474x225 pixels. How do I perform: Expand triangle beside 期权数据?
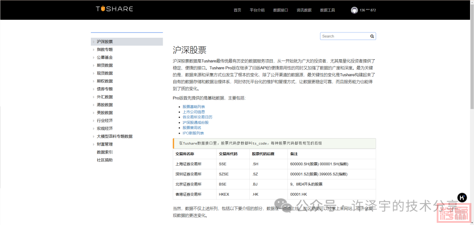point(94,81)
